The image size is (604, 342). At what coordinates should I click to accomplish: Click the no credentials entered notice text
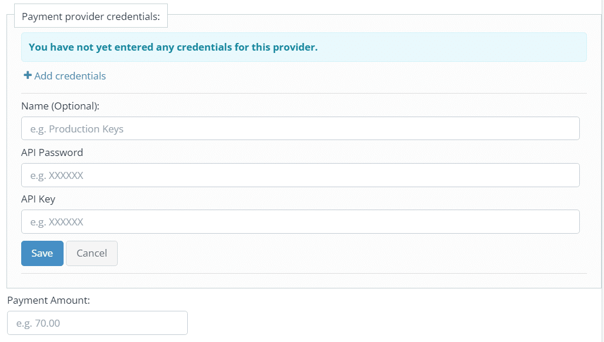[x=173, y=47]
